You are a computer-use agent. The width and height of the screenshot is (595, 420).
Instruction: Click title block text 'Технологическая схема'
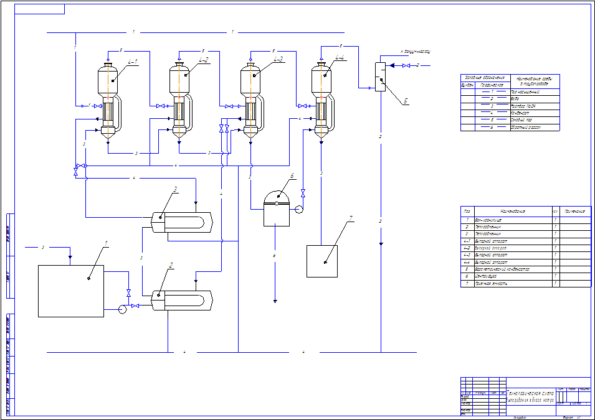[530, 393]
